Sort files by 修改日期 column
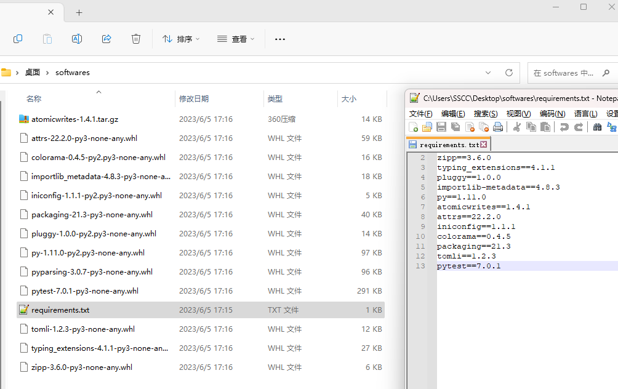This screenshot has width=618, height=389. click(x=194, y=99)
